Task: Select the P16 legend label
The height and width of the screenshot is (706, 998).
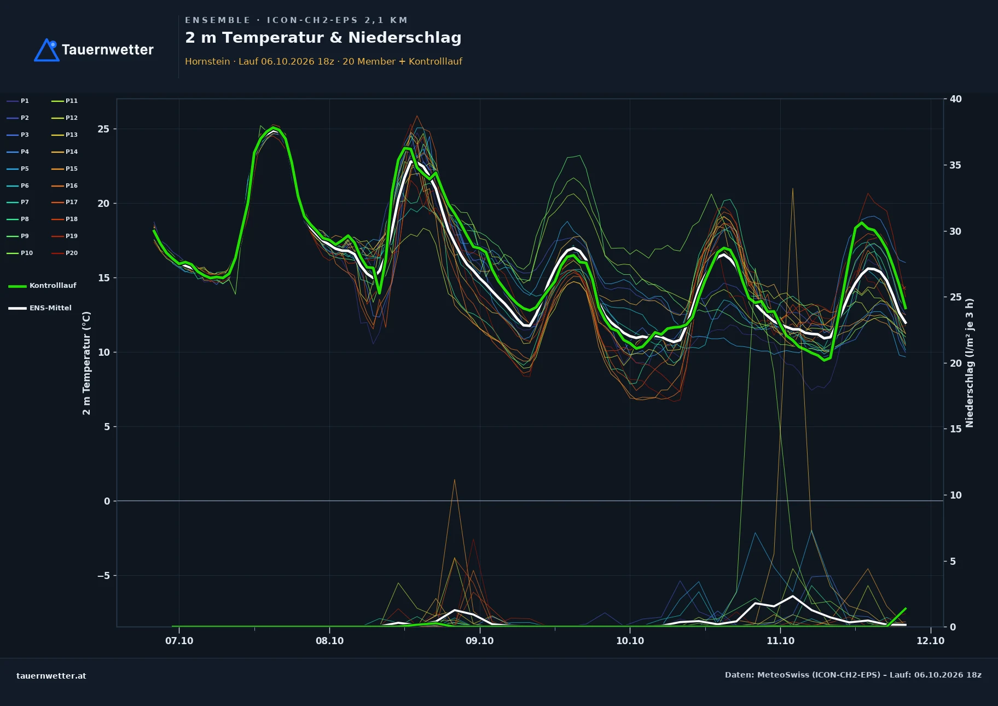Action: (x=72, y=186)
